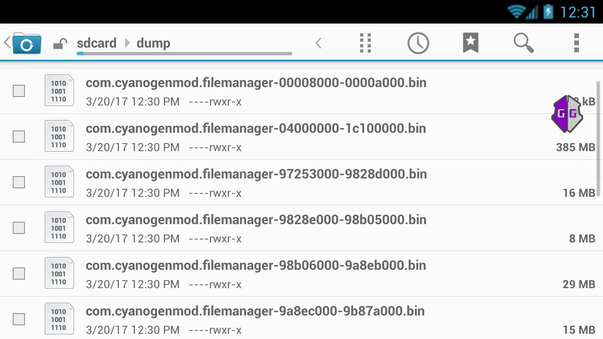The image size is (603, 339).
Task: Open the grid layout view options
Action: click(366, 43)
